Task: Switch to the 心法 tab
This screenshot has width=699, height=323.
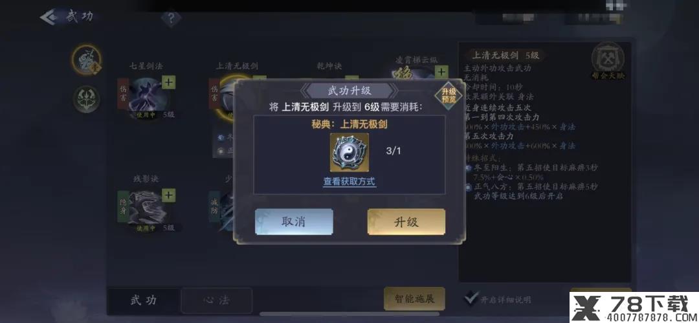Action: 217,300
